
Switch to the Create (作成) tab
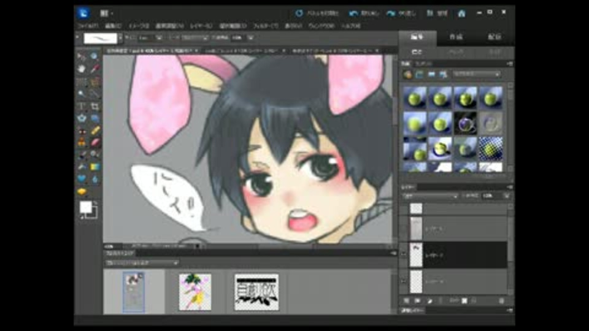pos(456,37)
